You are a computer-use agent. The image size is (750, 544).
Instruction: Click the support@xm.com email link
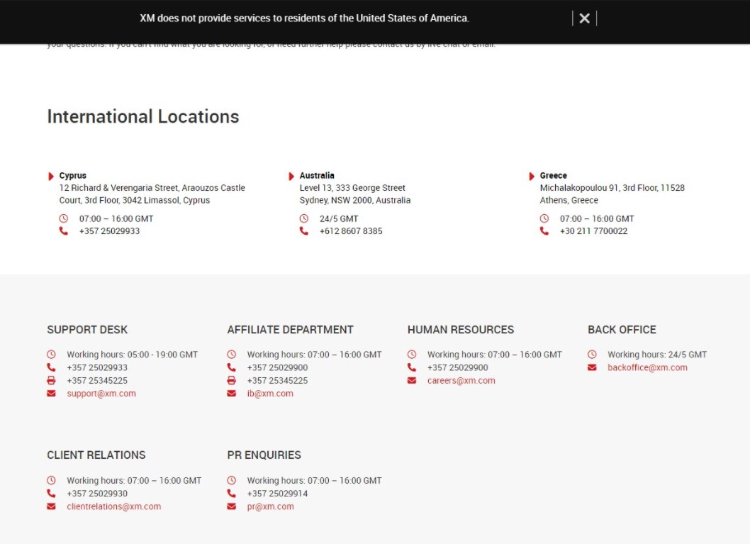coord(101,394)
